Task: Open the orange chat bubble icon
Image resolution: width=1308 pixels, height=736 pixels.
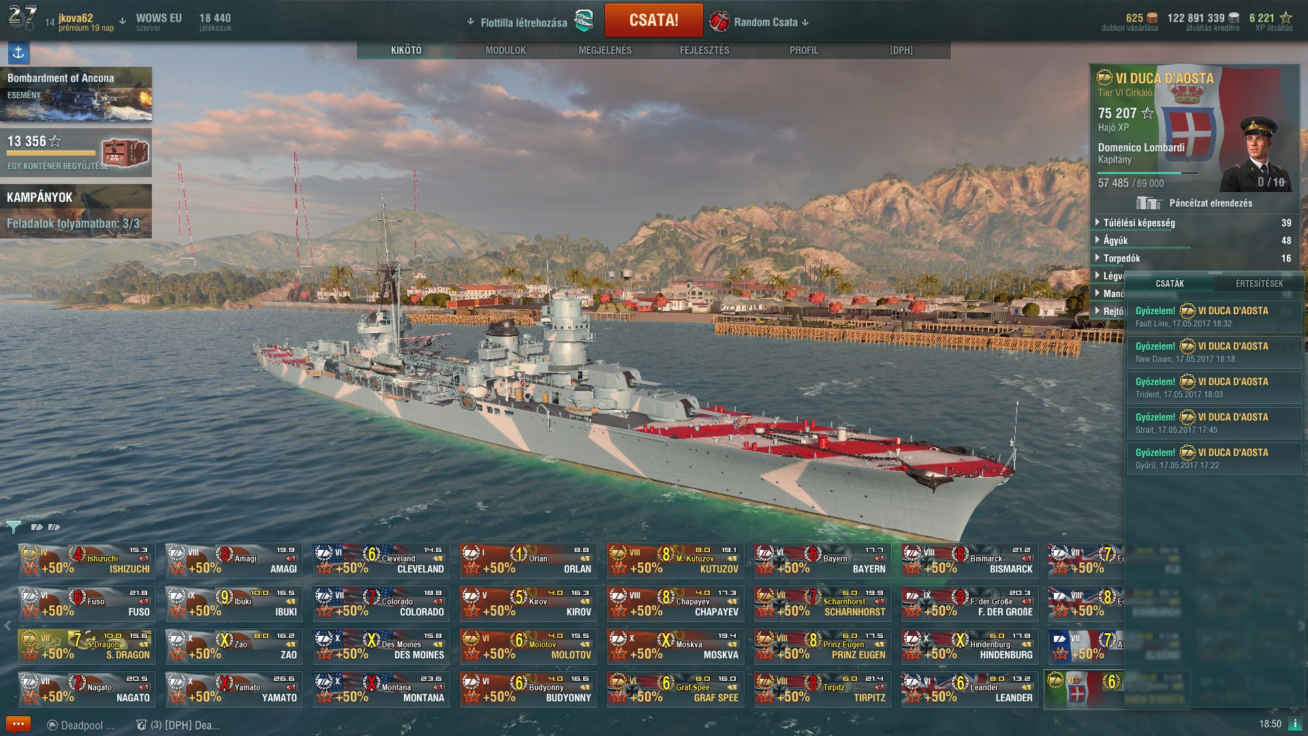Action: [18, 724]
